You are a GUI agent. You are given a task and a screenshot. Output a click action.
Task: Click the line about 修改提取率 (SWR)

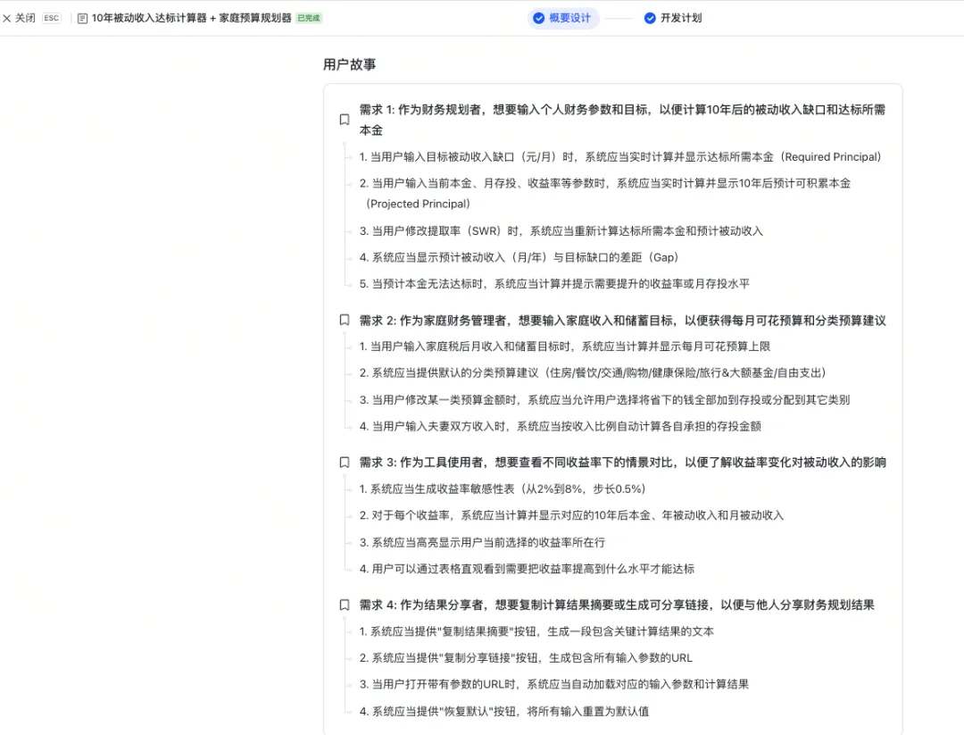[561, 231]
